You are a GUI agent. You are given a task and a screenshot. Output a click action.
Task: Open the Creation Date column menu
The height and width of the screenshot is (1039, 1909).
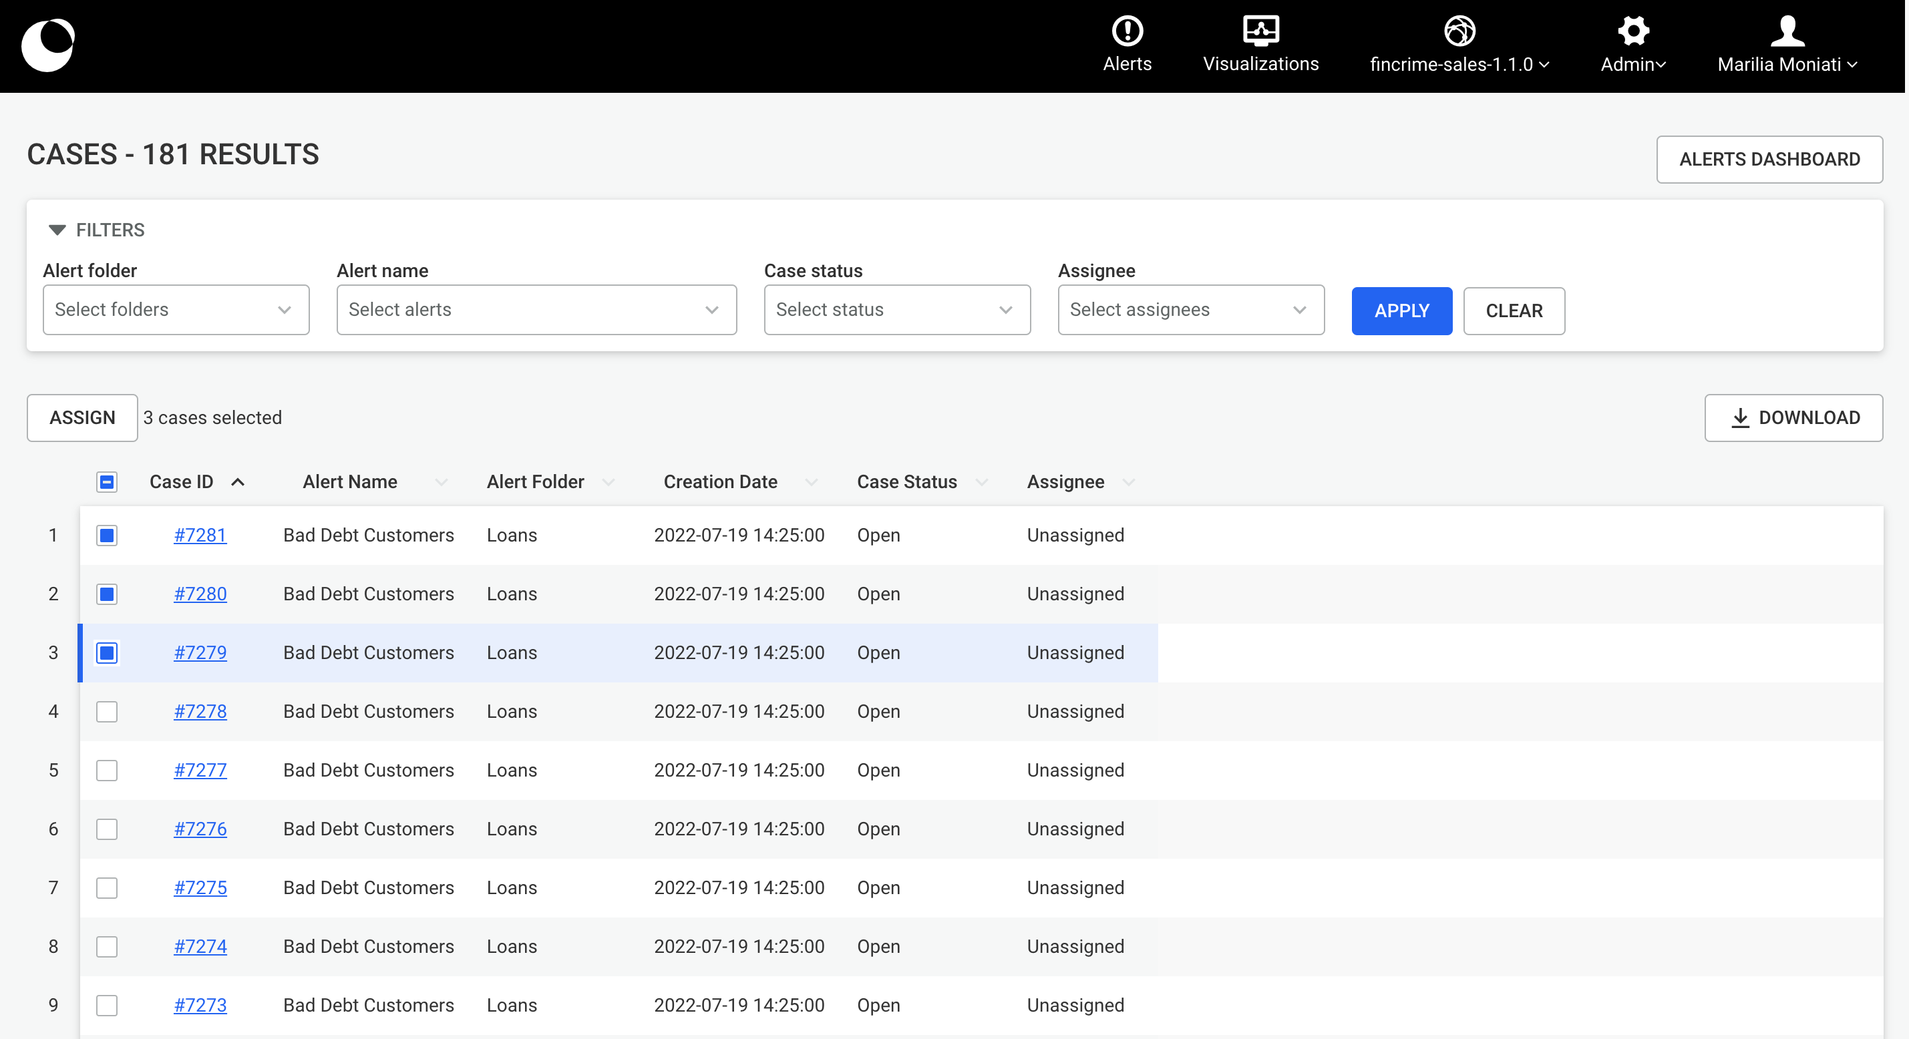pyautogui.click(x=812, y=483)
